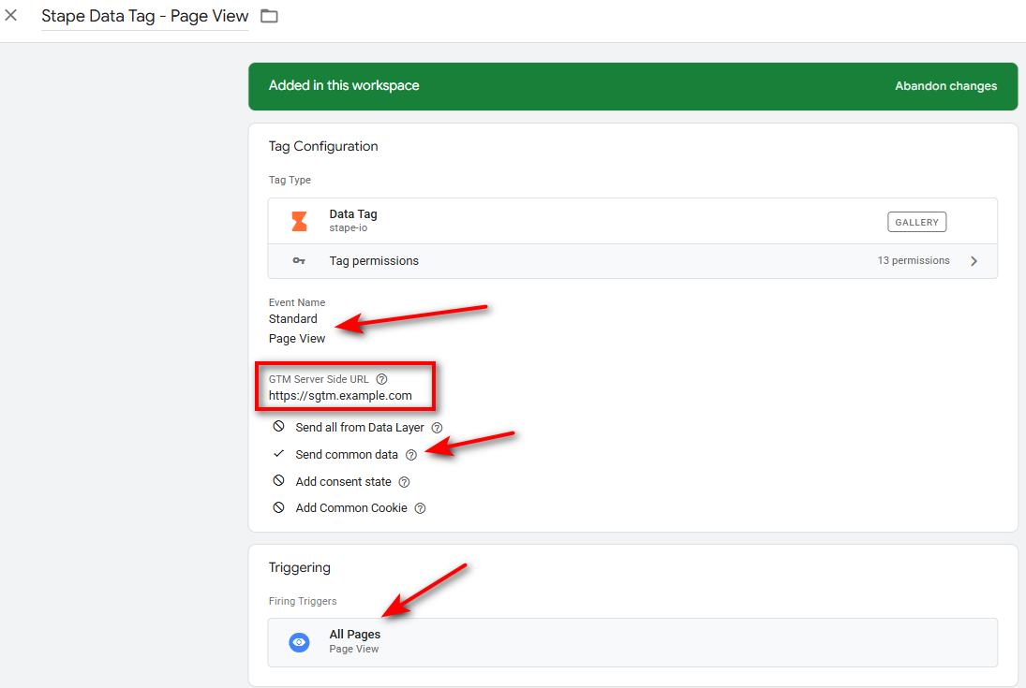1026x688 pixels.
Task: Click the GALLERY badge on the Data Tag row
Action: click(916, 223)
